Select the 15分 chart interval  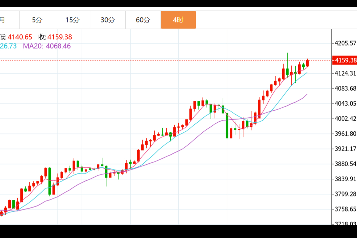pos(73,20)
